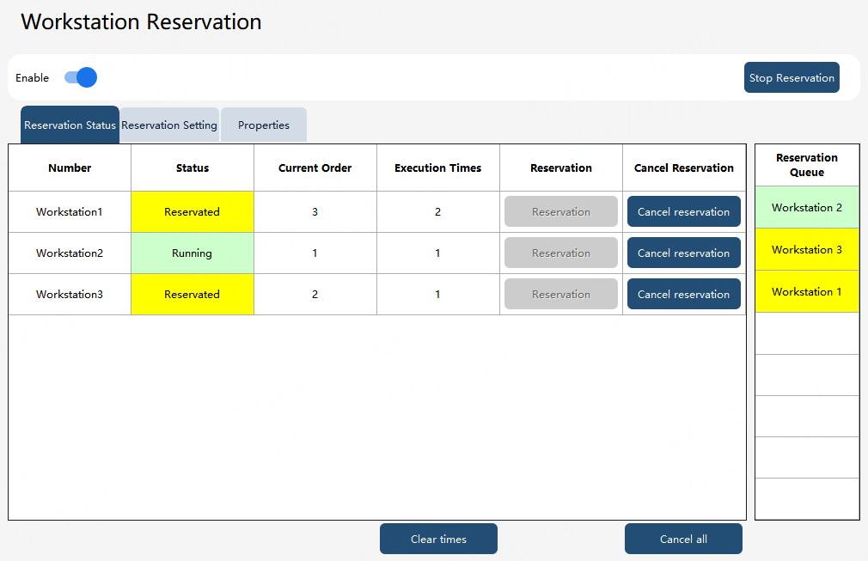The height and width of the screenshot is (561, 868).
Task: Select Workstation 1 in the Reservation Queue
Action: [x=807, y=291]
